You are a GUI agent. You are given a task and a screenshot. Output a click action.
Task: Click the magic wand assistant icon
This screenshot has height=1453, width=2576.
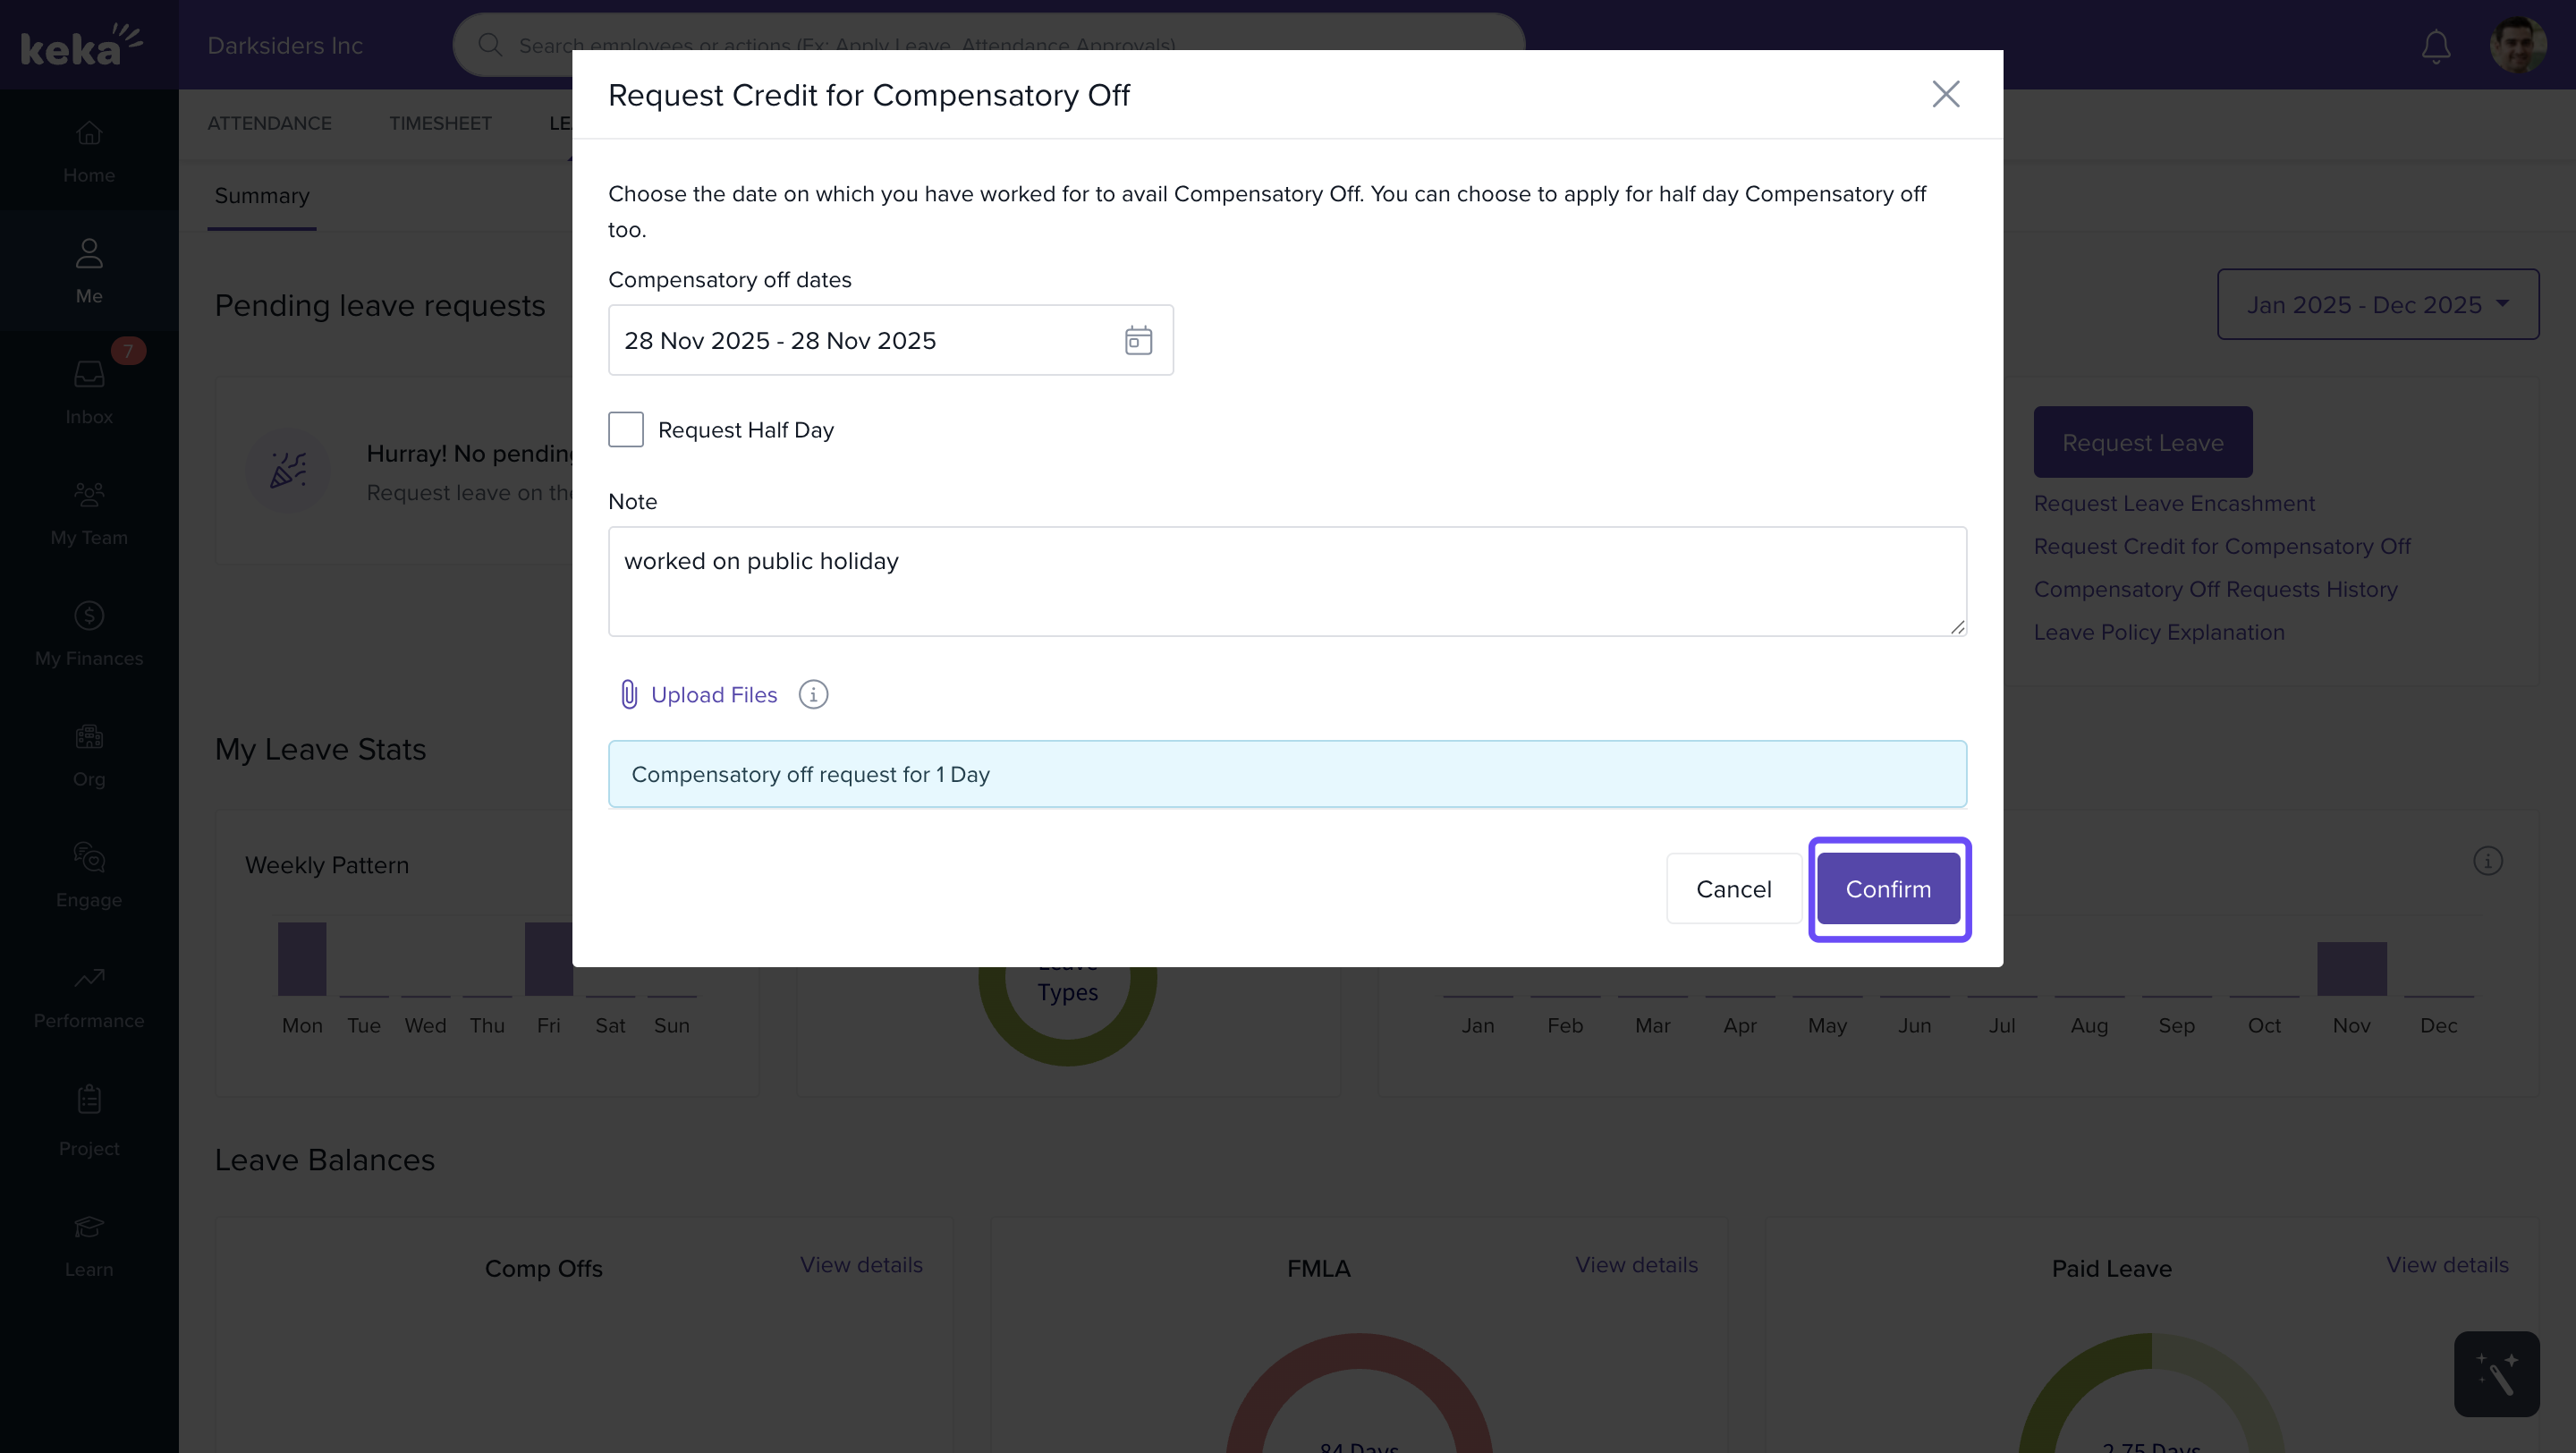tap(2496, 1374)
